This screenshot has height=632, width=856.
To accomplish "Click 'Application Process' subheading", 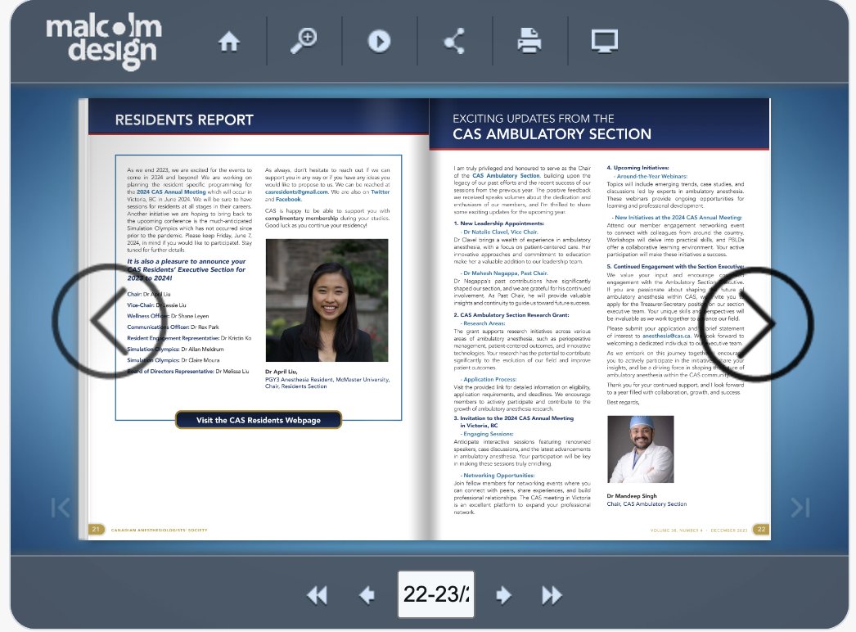I will point(488,379).
